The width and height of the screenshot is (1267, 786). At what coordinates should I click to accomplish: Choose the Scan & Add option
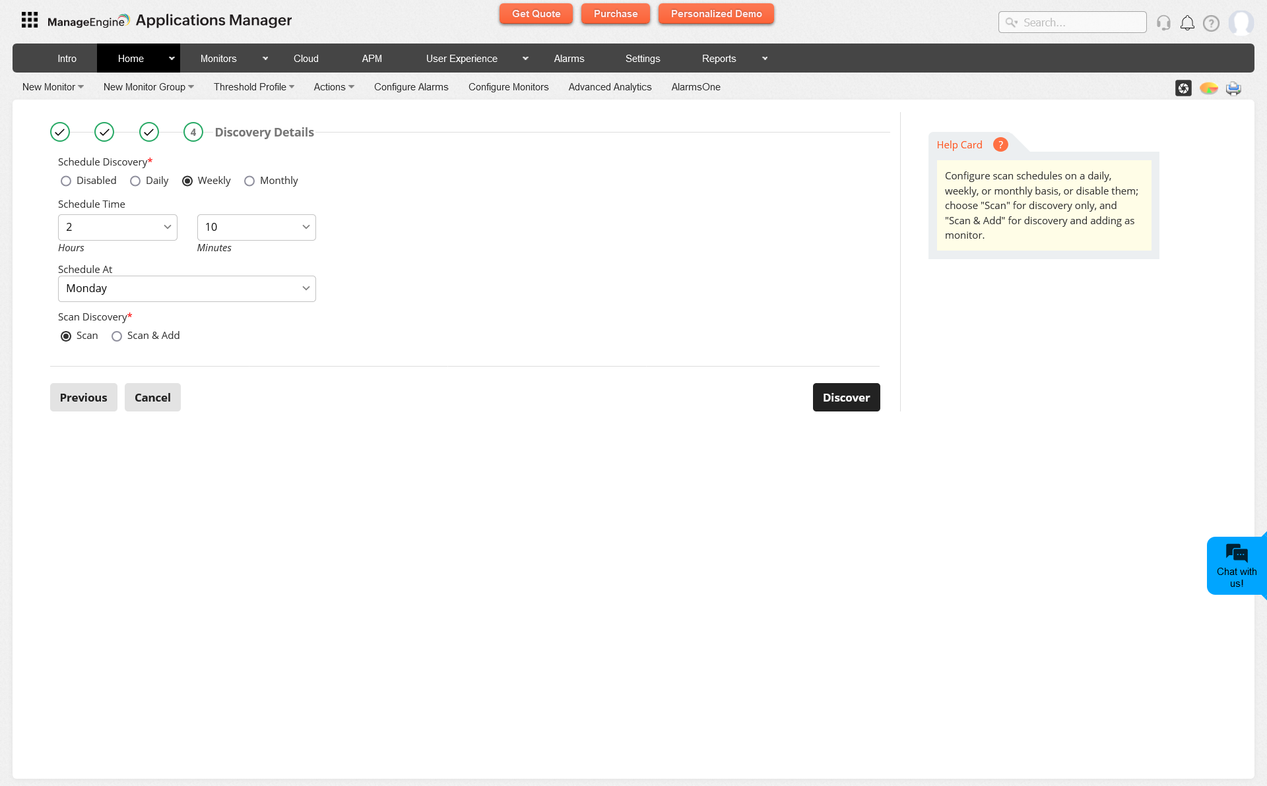pos(117,336)
